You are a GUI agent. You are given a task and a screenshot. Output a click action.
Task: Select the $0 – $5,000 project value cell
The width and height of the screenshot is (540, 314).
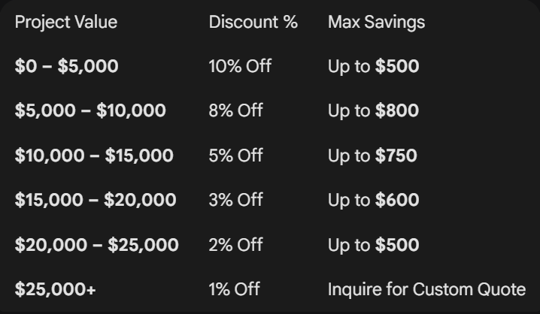[x=67, y=67]
